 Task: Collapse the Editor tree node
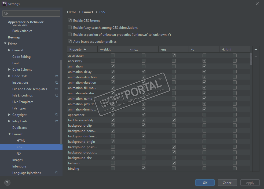click(x=5, y=44)
